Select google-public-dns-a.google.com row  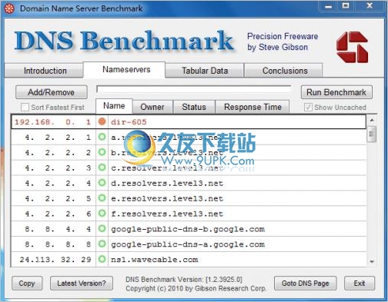(x=189, y=244)
